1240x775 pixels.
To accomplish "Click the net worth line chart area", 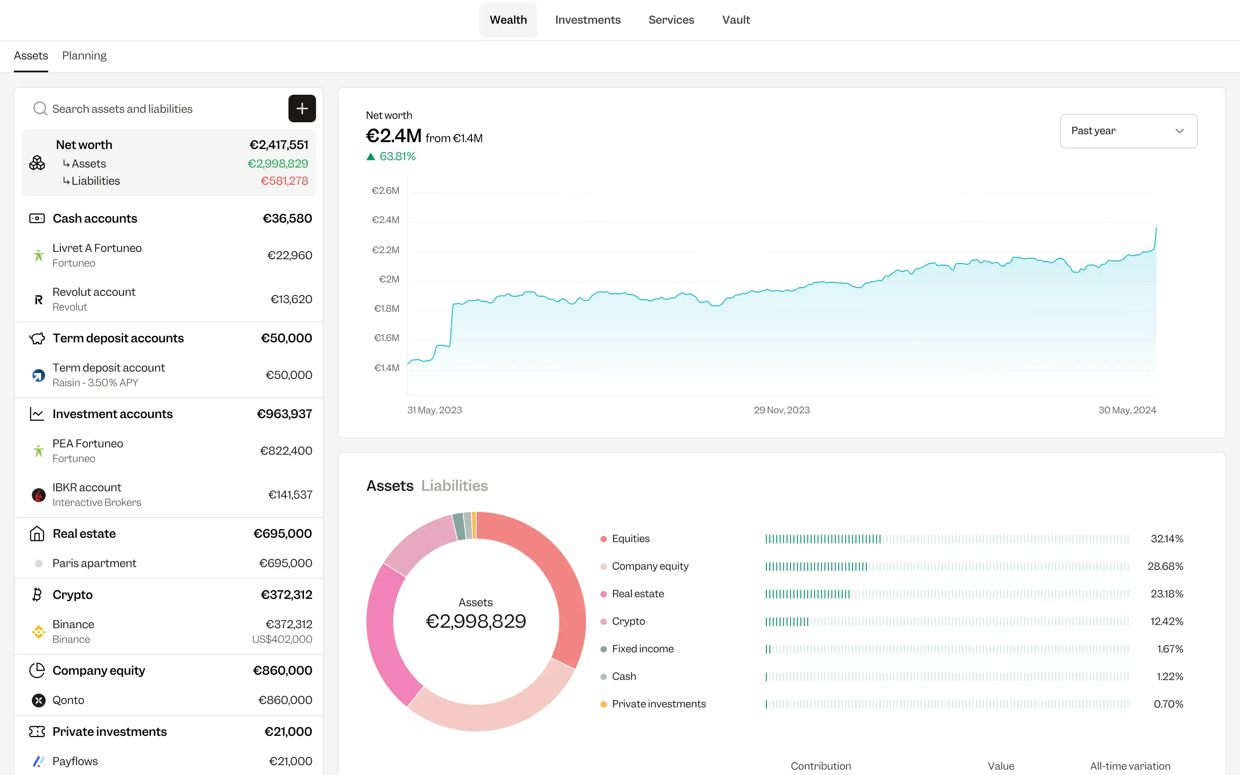I will pos(781,285).
